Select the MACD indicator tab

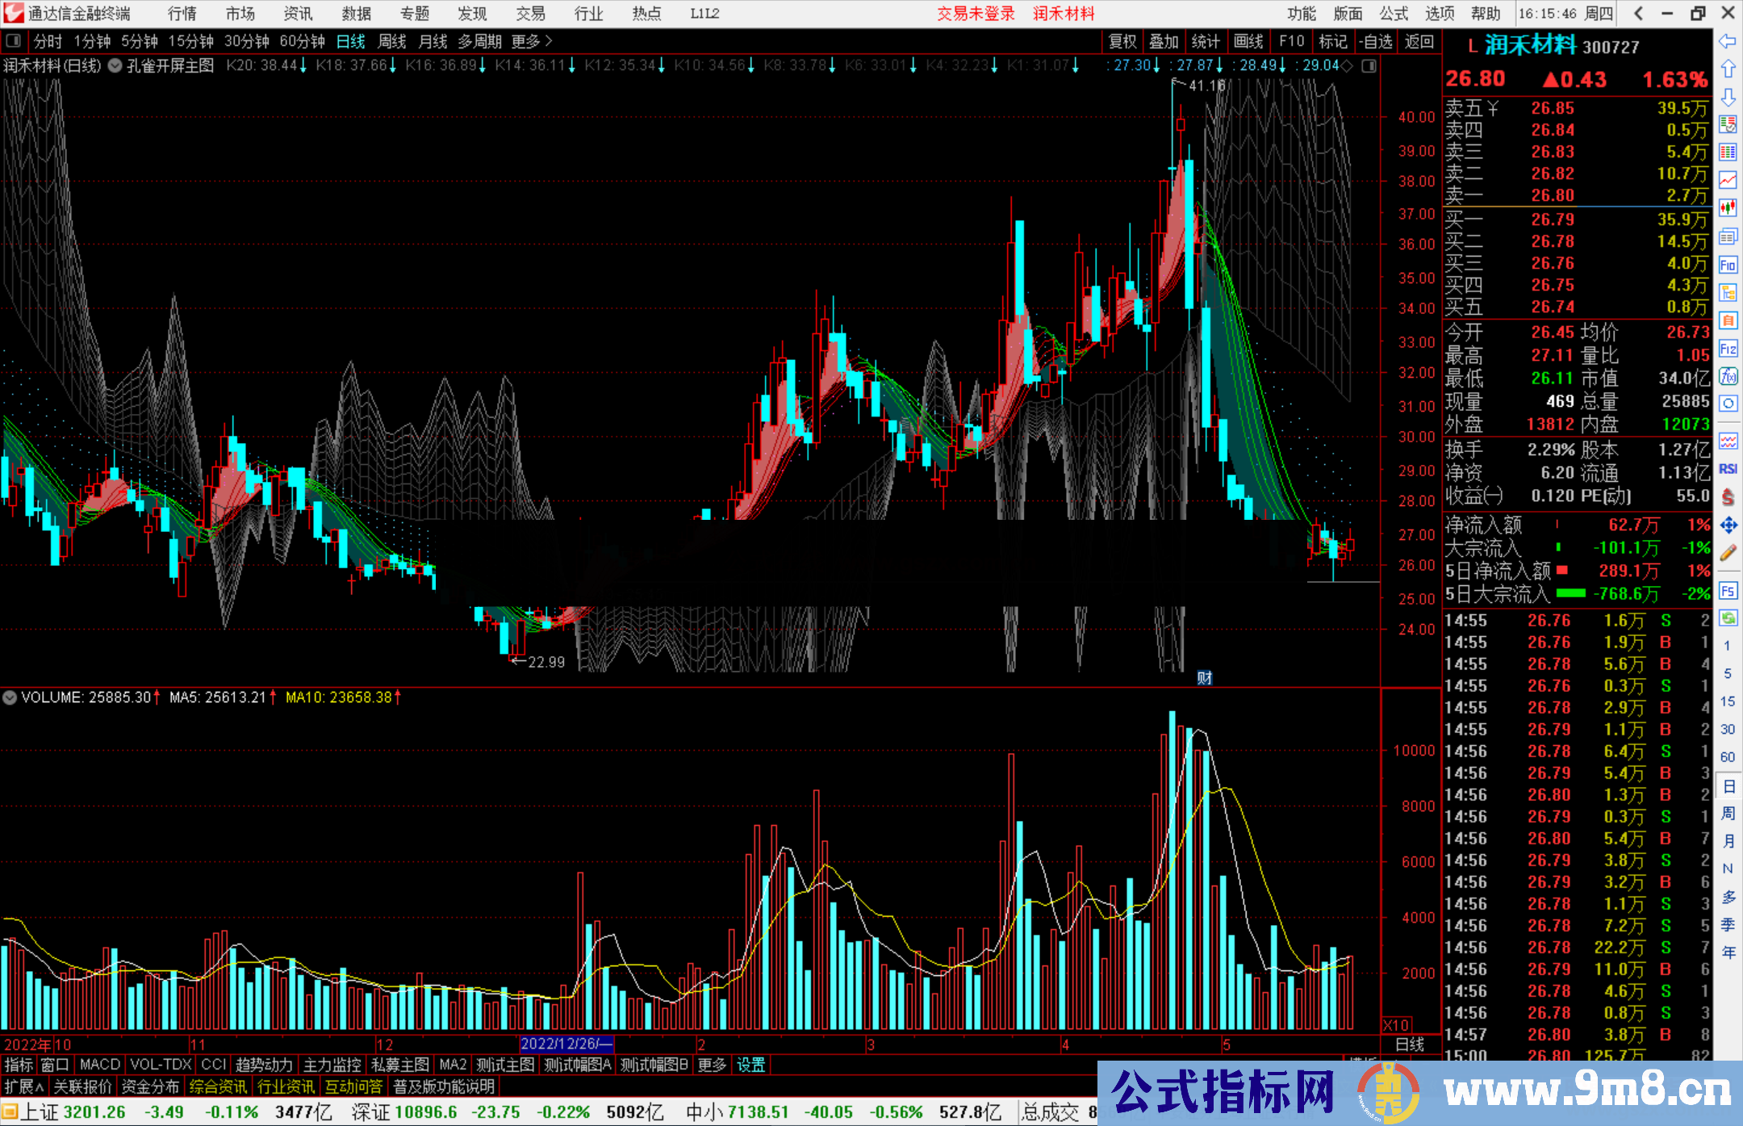(x=99, y=1065)
